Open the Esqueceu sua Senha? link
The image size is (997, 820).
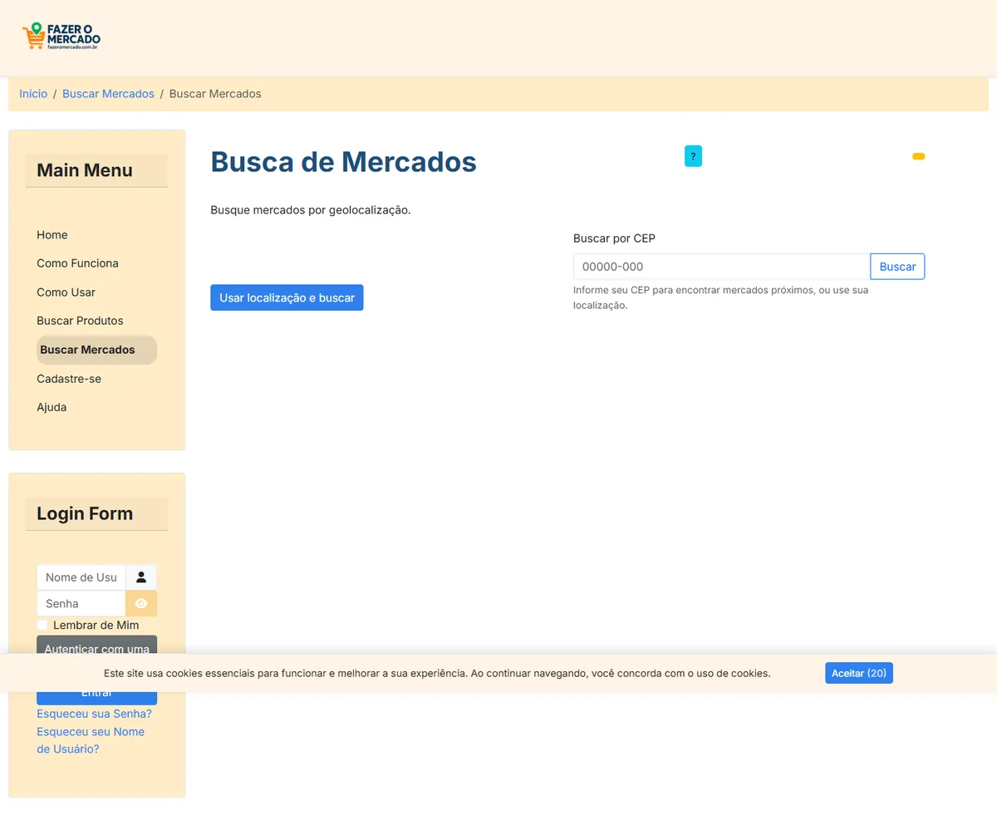(94, 714)
